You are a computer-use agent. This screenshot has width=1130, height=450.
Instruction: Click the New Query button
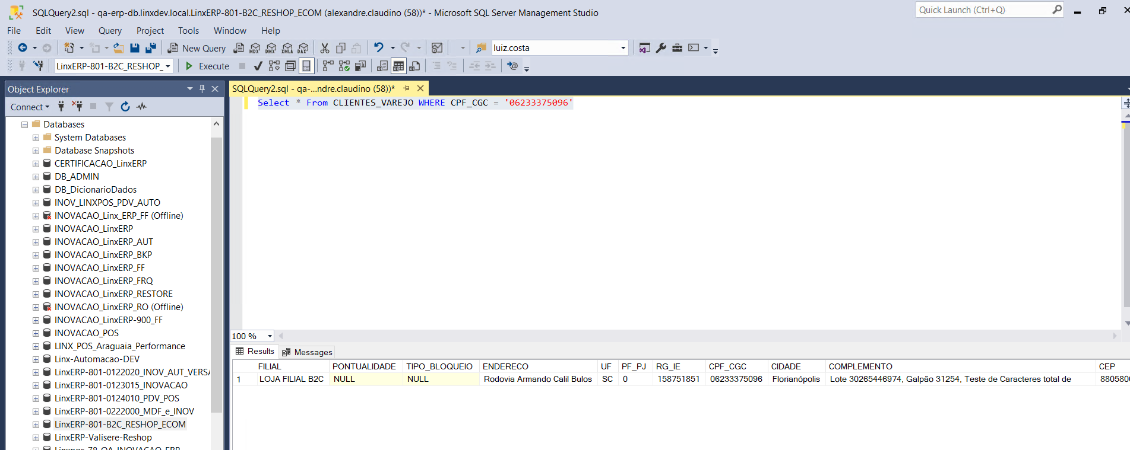pos(197,48)
